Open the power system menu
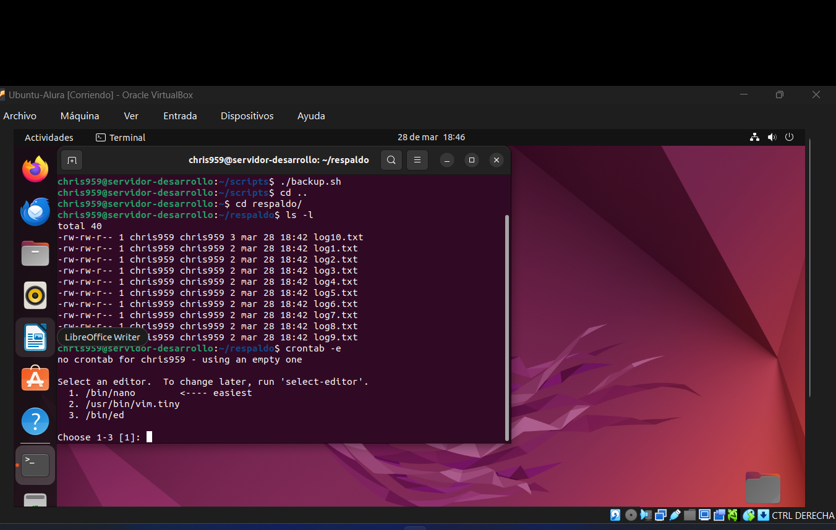Image resolution: width=836 pixels, height=530 pixels. tap(789, 137)
